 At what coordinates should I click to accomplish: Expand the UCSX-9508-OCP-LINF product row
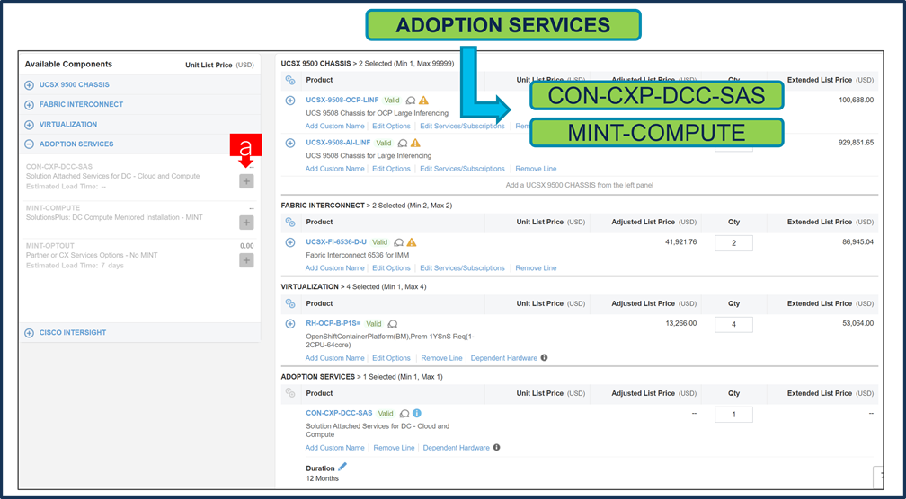[x=290, y=101]
